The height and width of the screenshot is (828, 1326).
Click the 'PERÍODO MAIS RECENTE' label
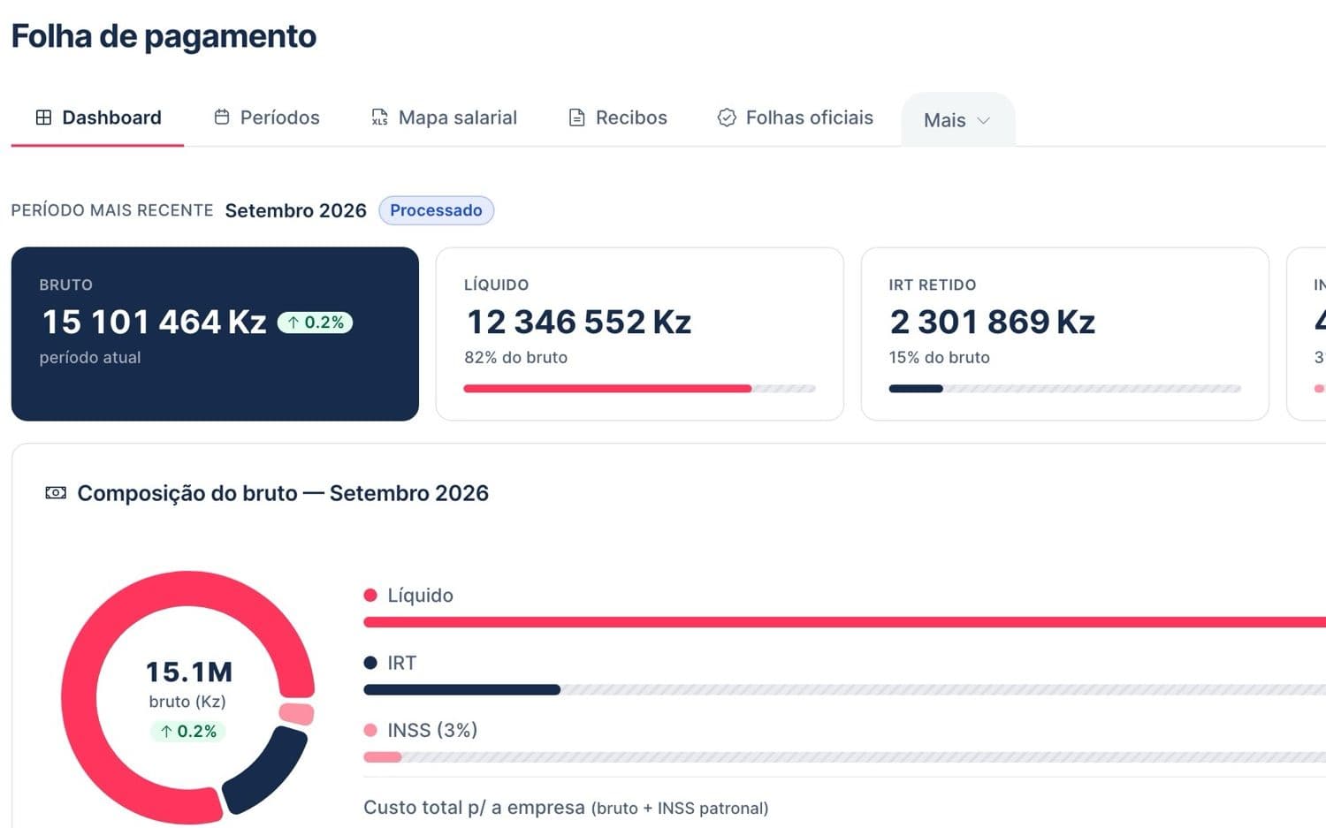click(x=112, y=210)
